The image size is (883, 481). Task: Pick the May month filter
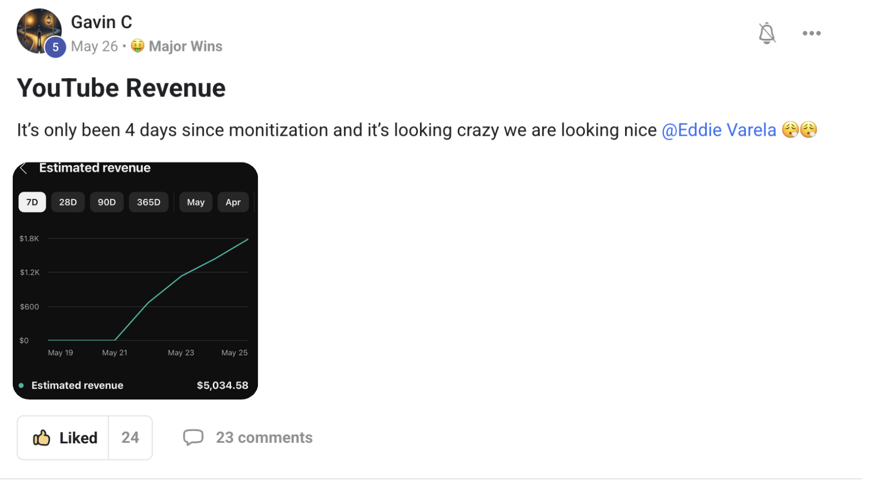196,202
